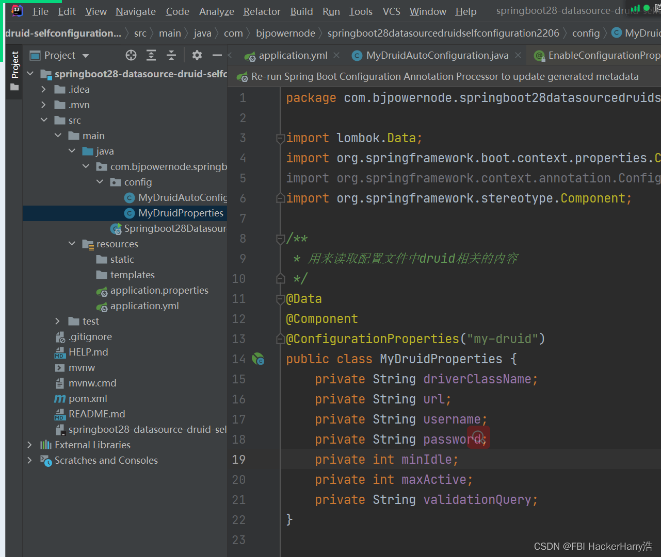
Task: Select pom.xml in the Project tree
Action: [x=89, y=398]
